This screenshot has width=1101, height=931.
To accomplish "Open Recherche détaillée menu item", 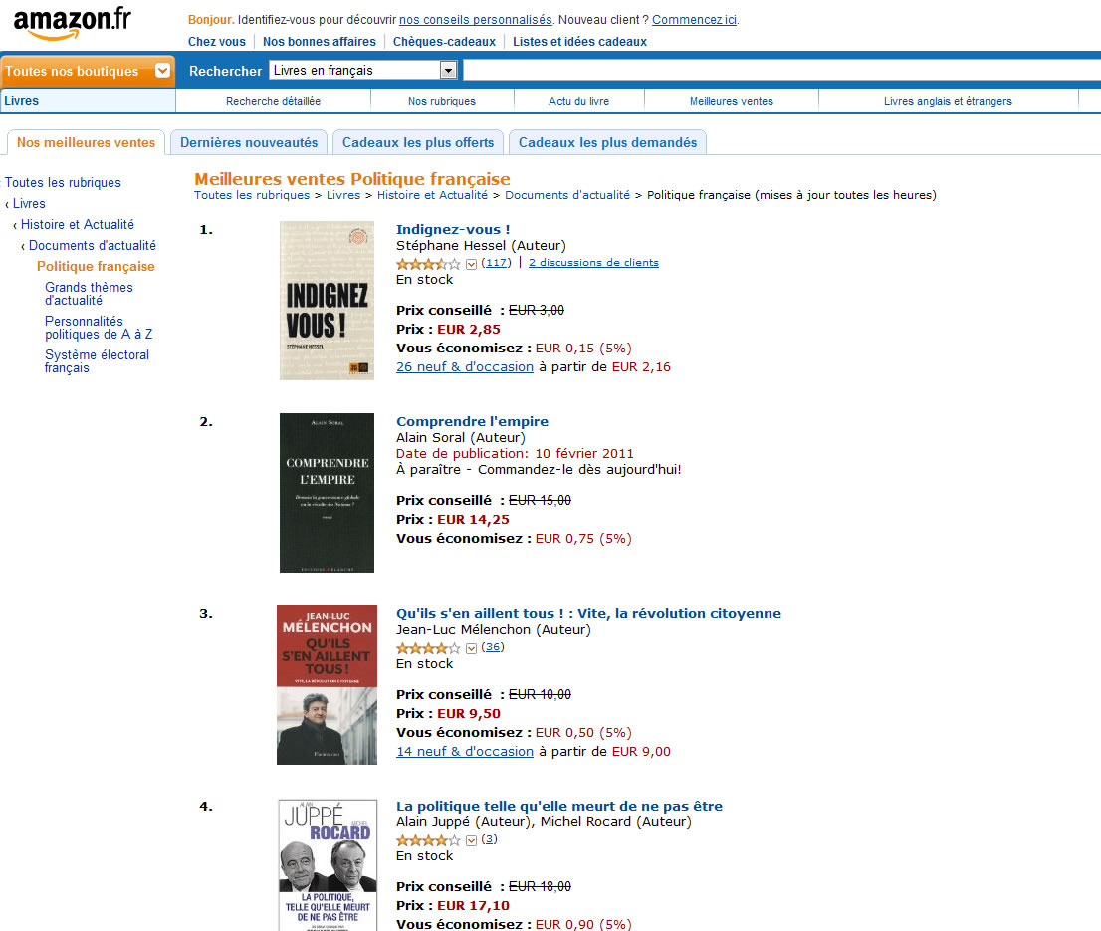I will (273, 101).
